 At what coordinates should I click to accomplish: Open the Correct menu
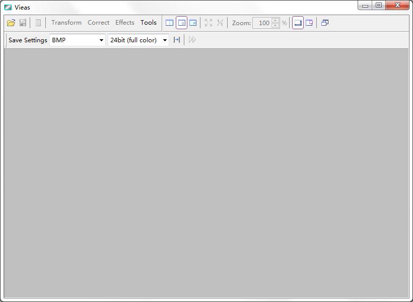tap(98, 23)
